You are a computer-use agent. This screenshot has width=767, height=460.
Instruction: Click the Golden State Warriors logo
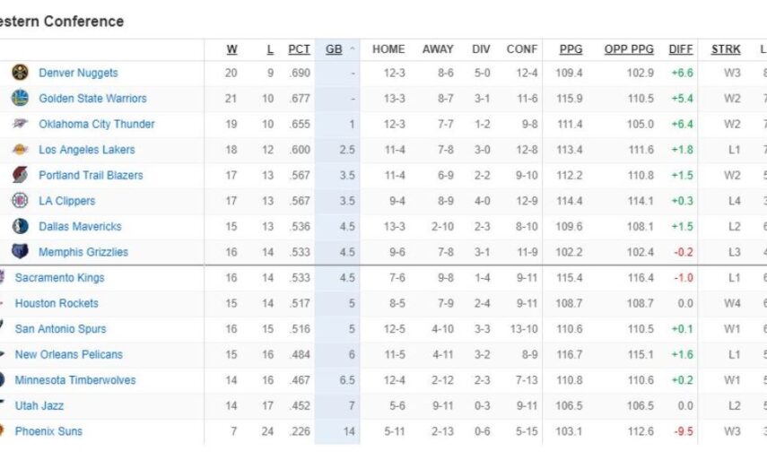point(20,99)
